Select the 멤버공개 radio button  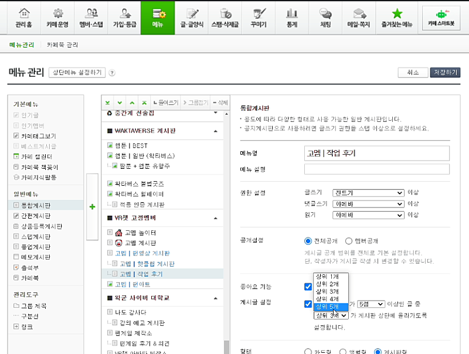tap(349, 241)
